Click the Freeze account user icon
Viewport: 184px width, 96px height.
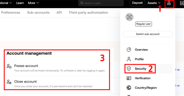pos(9,66)
